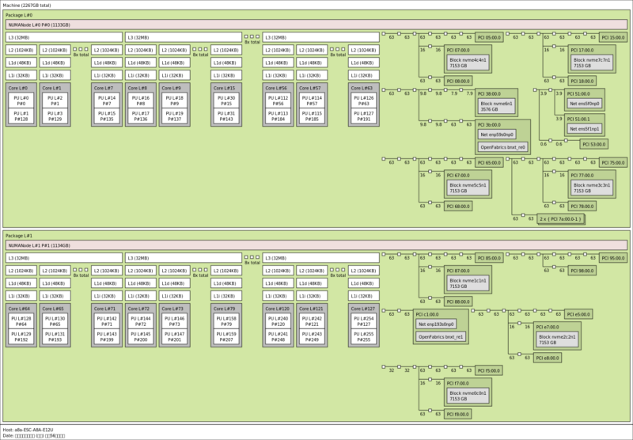The width and height of the screenshot is (633, 440).
Task: Click Block nvme0c0n1 storage device
Action: tap(468, 394)
